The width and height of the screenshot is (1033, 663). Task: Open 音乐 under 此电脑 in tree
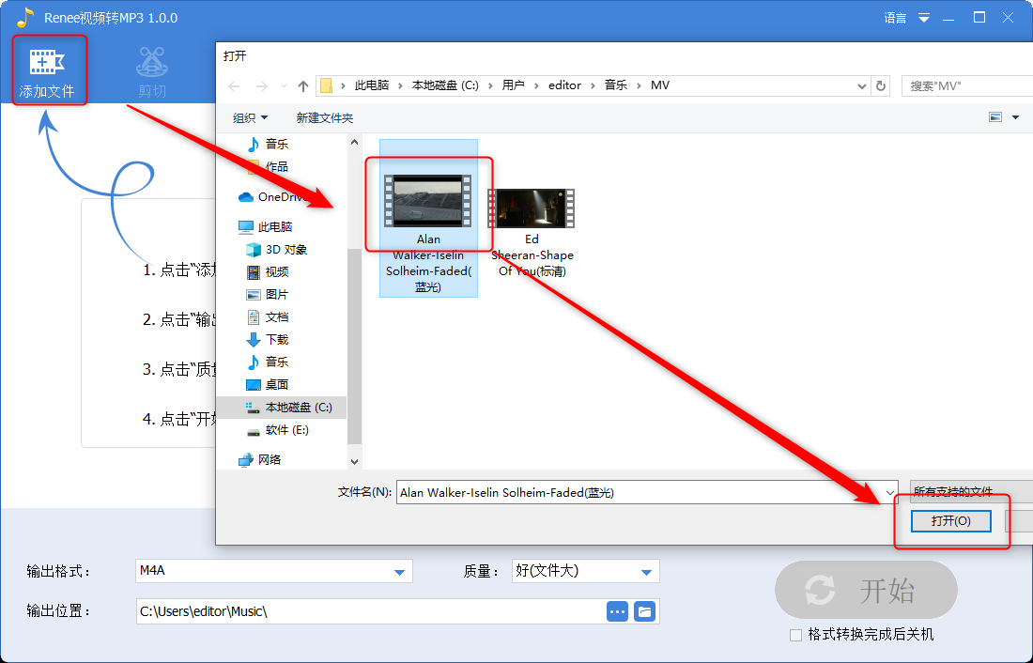pyautogui.click(x=268, y=362)
